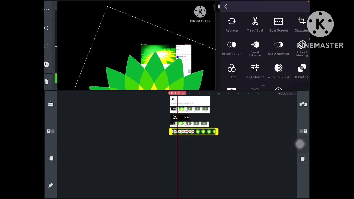Image resolution: width=354 pixels, height=199 pixels.
Task: Open the Trim / Split tool
Action: click(255, 25)
